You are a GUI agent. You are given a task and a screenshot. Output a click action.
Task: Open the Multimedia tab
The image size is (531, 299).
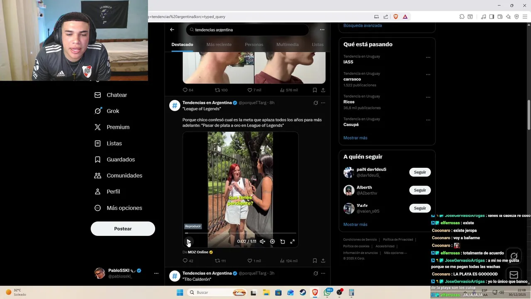click(287, 44)
